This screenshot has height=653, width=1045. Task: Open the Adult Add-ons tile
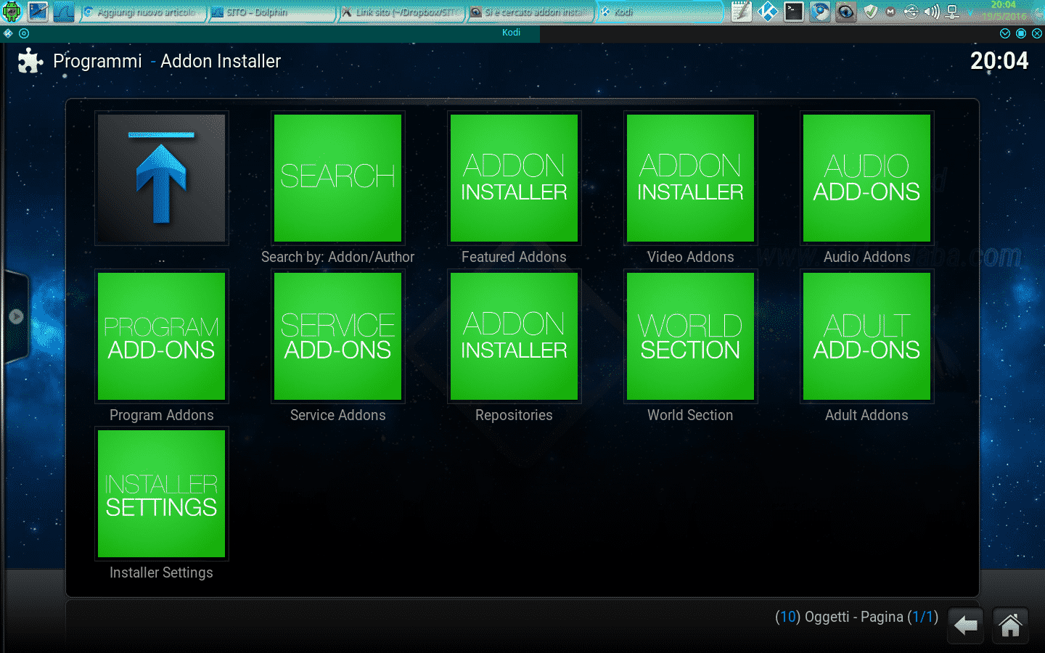(866, 336)
